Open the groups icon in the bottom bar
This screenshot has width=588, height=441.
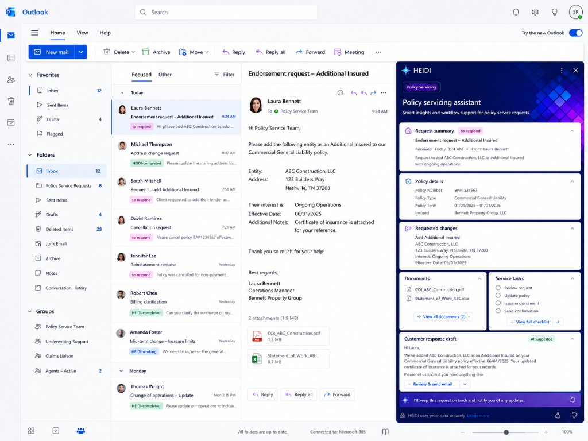(x=80, y=431)
